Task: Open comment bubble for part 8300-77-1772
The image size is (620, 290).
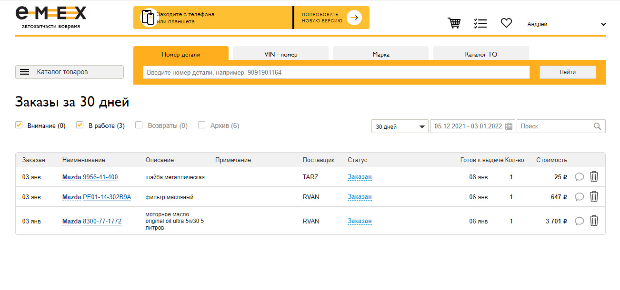Action: click(x=579, y=221)
